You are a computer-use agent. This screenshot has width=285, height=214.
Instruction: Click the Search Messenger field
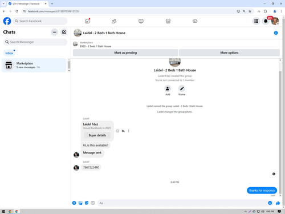pos(35,42)
